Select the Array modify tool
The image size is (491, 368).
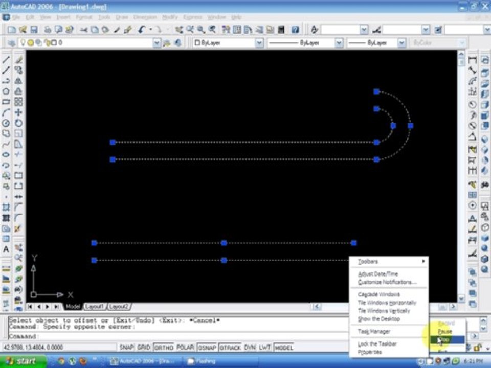[18, 102]
